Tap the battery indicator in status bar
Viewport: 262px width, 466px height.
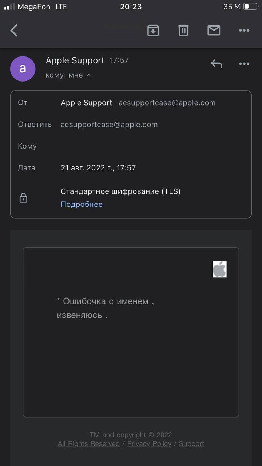pyautogui.click(x=251, y=7)
